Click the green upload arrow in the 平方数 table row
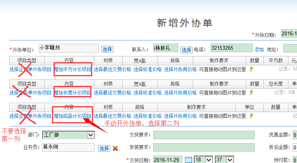Viewport: 297px width, 163px height. click(x=251, y=69)
